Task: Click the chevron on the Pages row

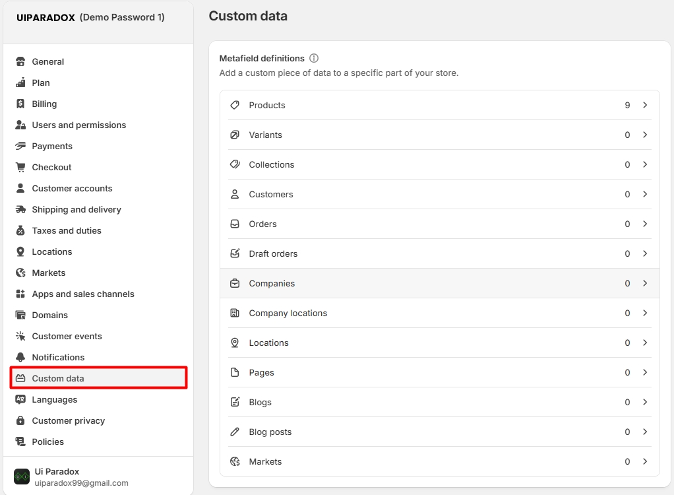Action: [645, 372]
